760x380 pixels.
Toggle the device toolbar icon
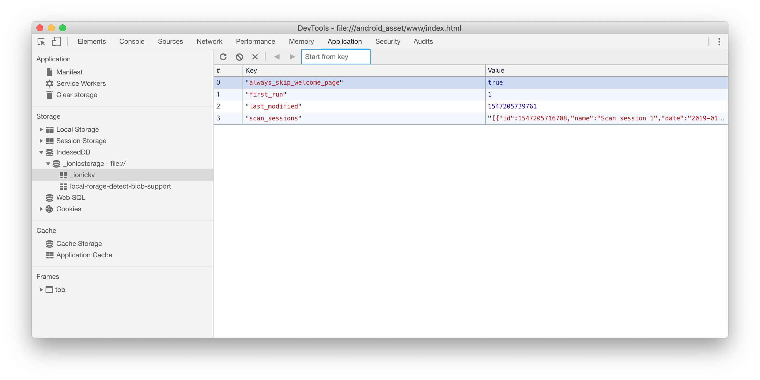[56, 41]
